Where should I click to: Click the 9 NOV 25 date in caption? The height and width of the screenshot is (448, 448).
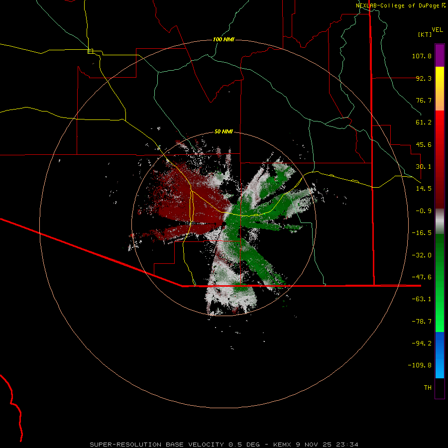point(315,445)
